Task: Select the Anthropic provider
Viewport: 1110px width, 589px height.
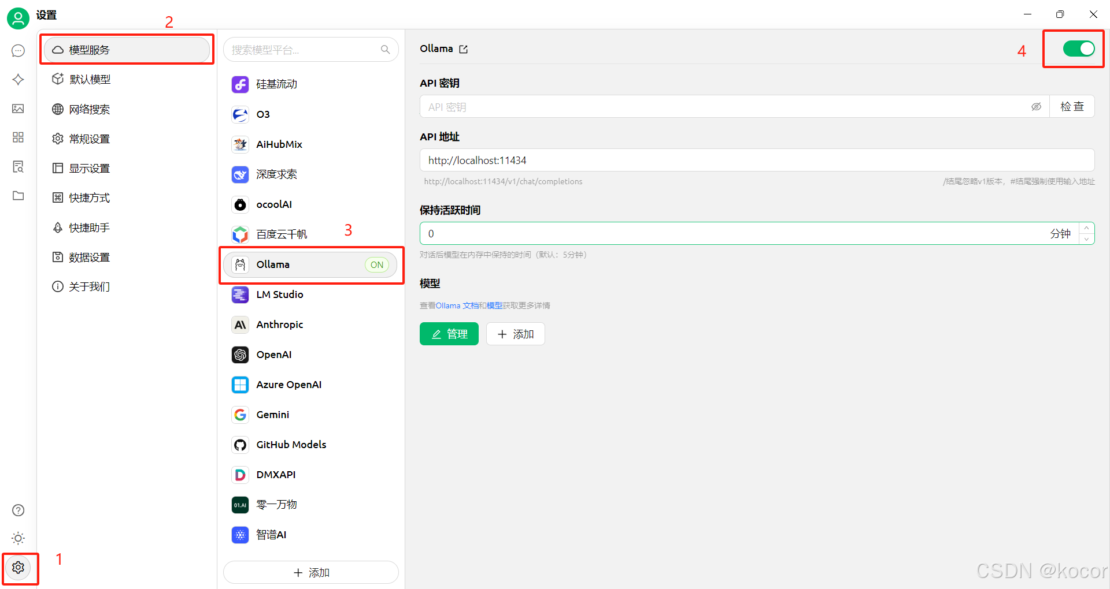Action: pyautogui.click(x=311, y=325)
